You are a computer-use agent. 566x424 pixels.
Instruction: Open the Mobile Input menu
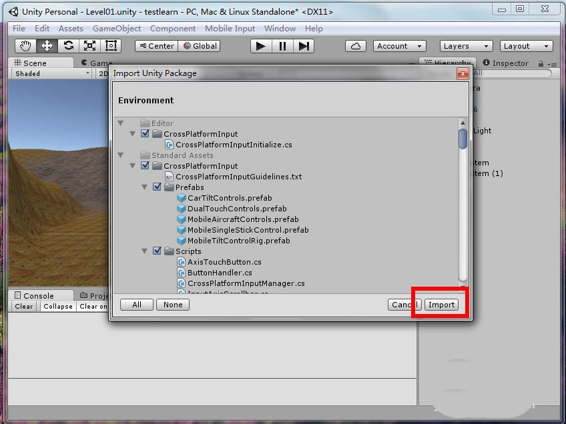click(230, 29)
